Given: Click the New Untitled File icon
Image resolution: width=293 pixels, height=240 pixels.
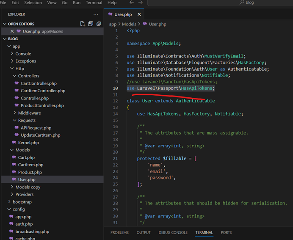Looking at the screenshot, I should [x=83, y=24].
